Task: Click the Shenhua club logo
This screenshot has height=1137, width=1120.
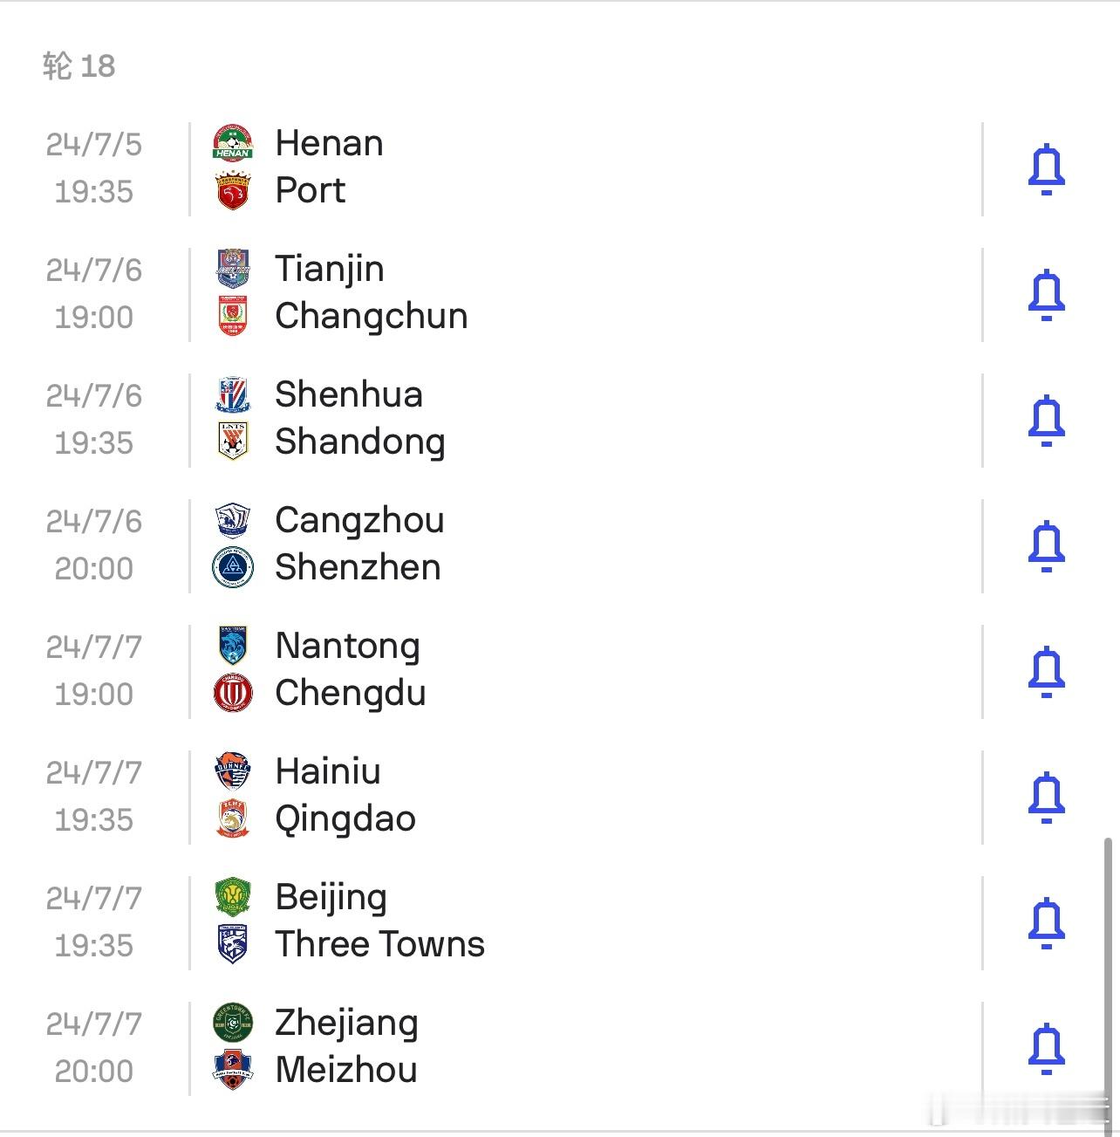Action: tap(233, 394)
